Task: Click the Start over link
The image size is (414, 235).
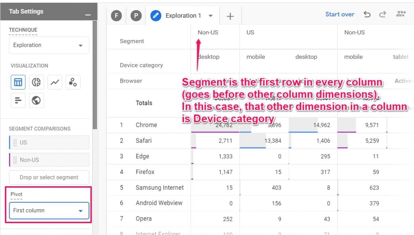Action: coord(340,14)
